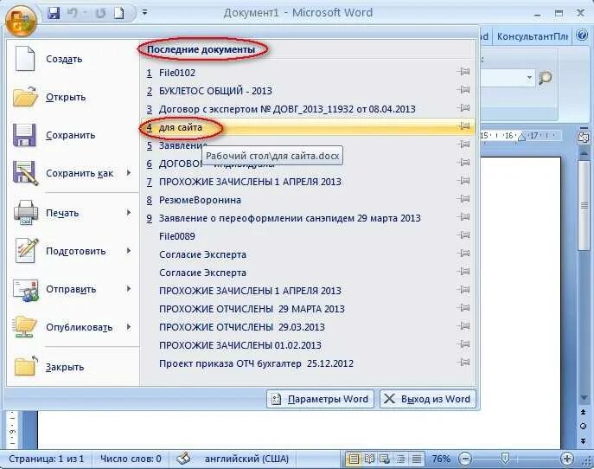Pin the РезюмеВоронина document

(463, 198)
